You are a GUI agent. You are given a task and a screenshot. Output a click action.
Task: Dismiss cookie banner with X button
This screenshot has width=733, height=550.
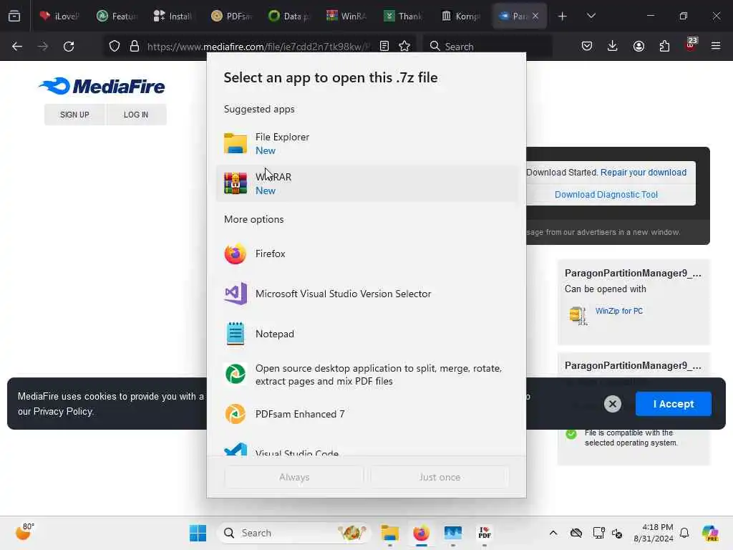click(x=613, y=404)
